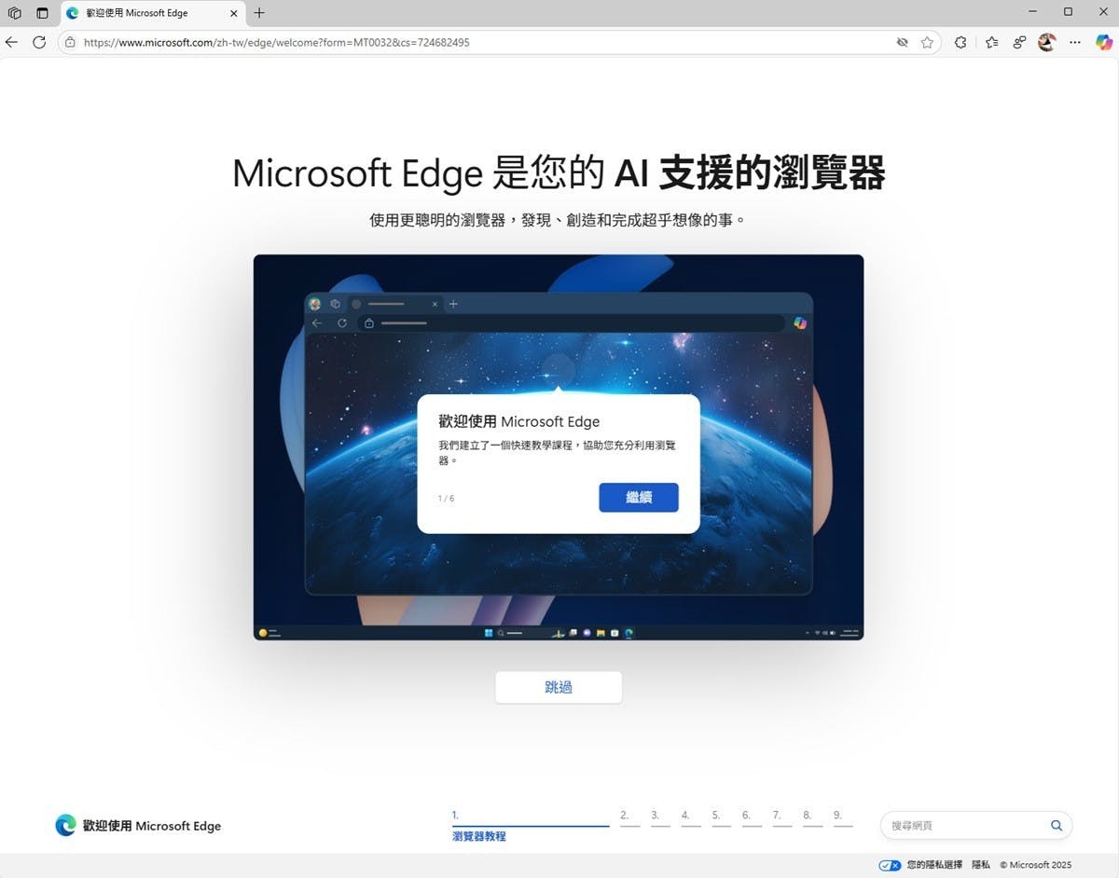Jump to step 3 in progress bar
1119x878 pixels.
(660, 817)
